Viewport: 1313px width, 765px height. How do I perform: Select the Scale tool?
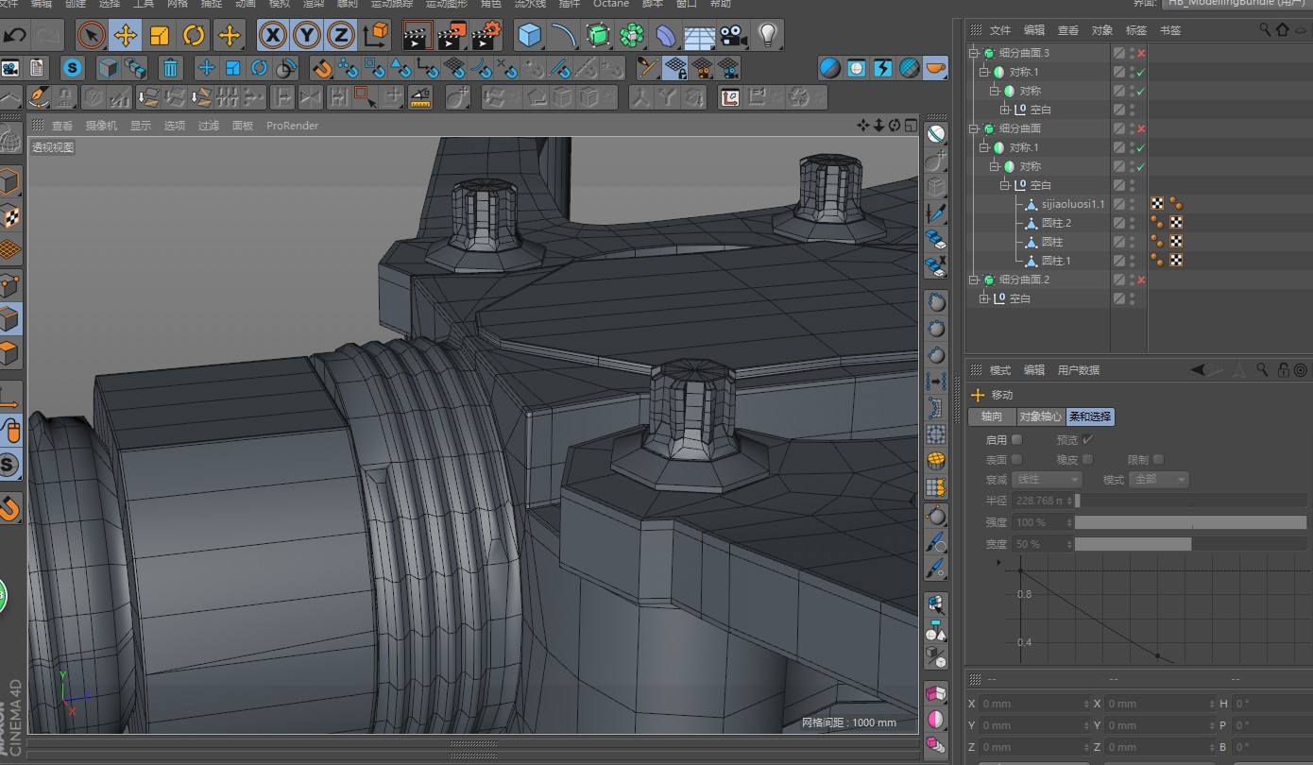pos(161,35)
